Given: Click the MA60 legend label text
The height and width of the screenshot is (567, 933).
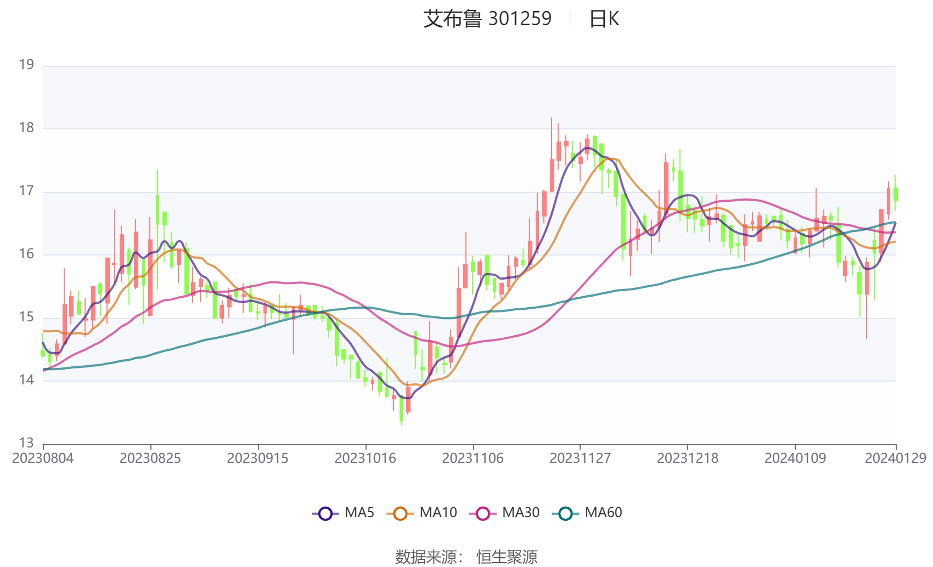Looking at the screenshot, I should point(603,513).
